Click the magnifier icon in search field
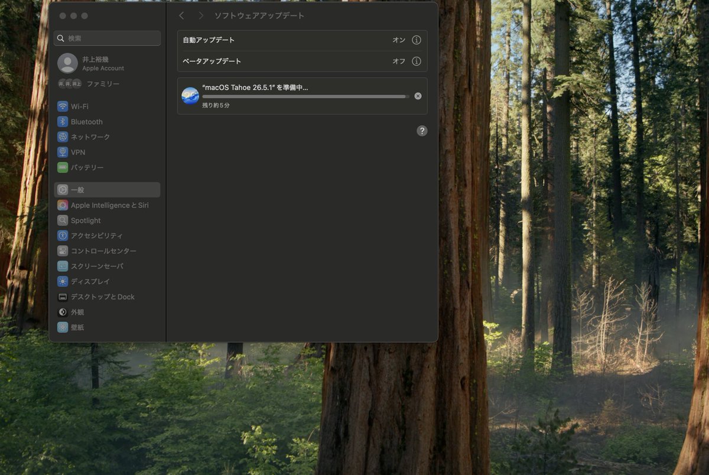The width and height of the screenshot is (709, 475). pyautogui.click(x=61, y=38)
